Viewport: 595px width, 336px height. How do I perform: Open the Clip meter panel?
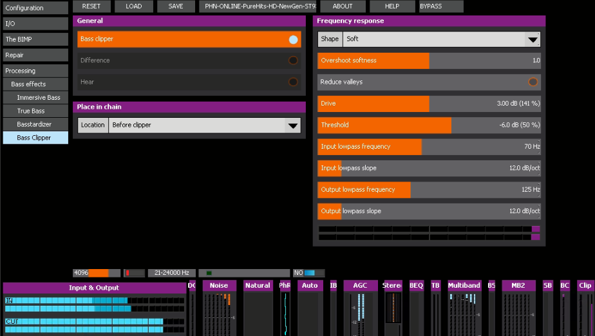tap(585, 285)
